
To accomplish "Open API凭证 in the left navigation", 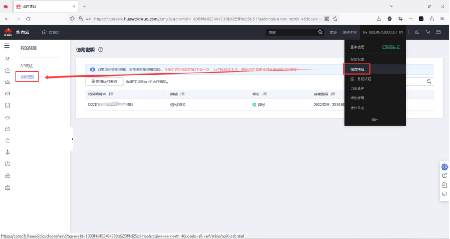I will click(27, 66).
